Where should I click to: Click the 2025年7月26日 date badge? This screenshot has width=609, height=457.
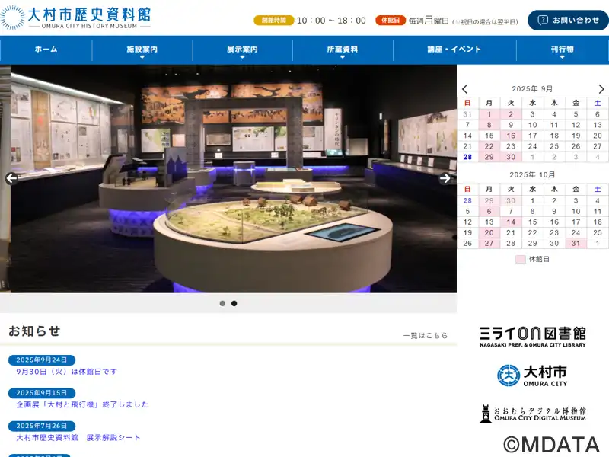tap(42, 426)
